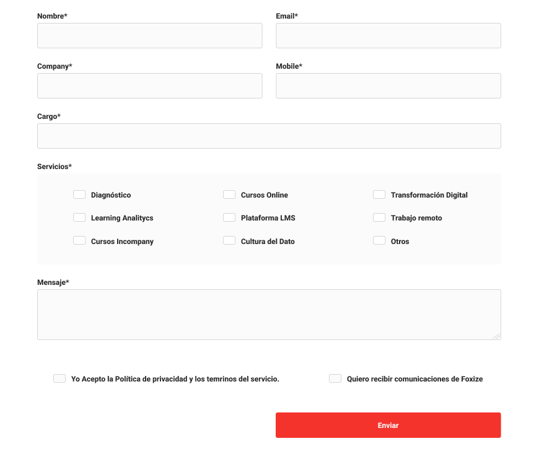Click the Email* label text
This screenshot has width=539, height=449.
click(x=287, y=16)
